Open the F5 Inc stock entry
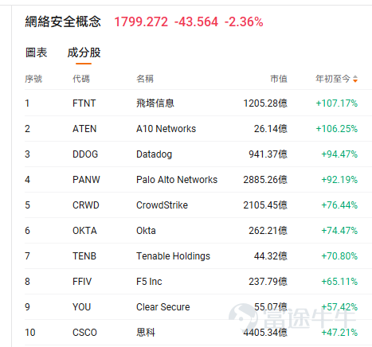372x347 pixels. [198, 282]
